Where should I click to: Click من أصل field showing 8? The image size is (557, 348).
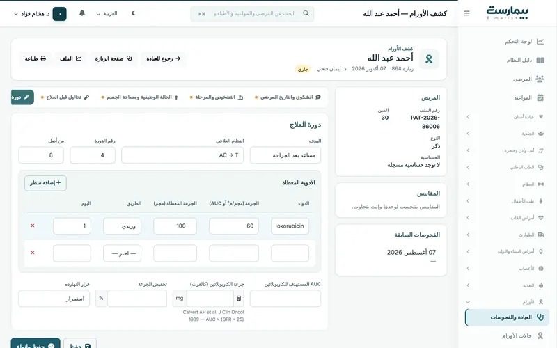41,155
